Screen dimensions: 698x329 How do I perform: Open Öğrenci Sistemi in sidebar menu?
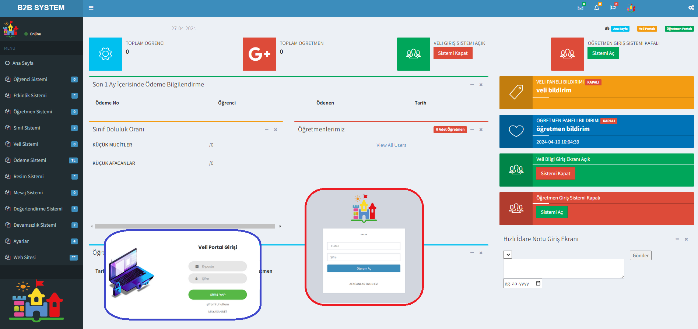(31, 79)
